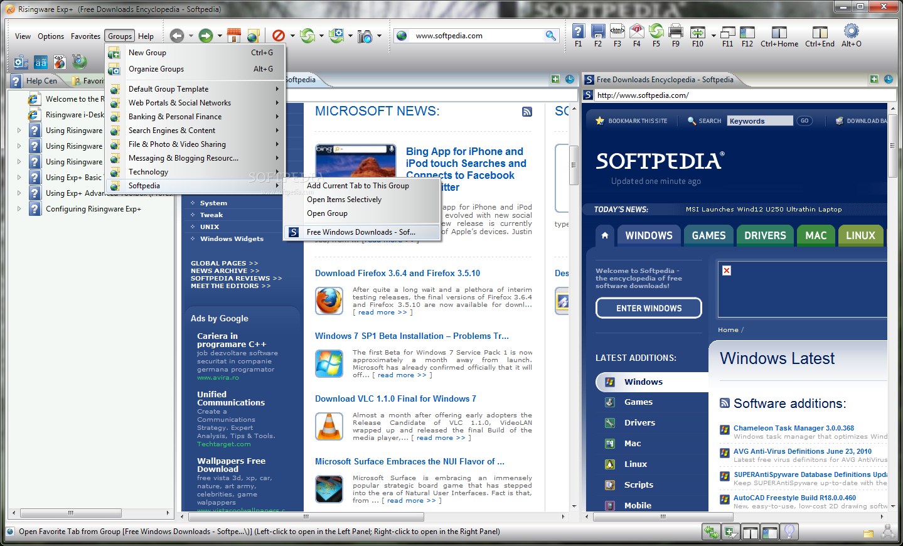Click Windows Widgets in left site navigation
Screen dimensions: 903x546
click(x=232, y=238)
